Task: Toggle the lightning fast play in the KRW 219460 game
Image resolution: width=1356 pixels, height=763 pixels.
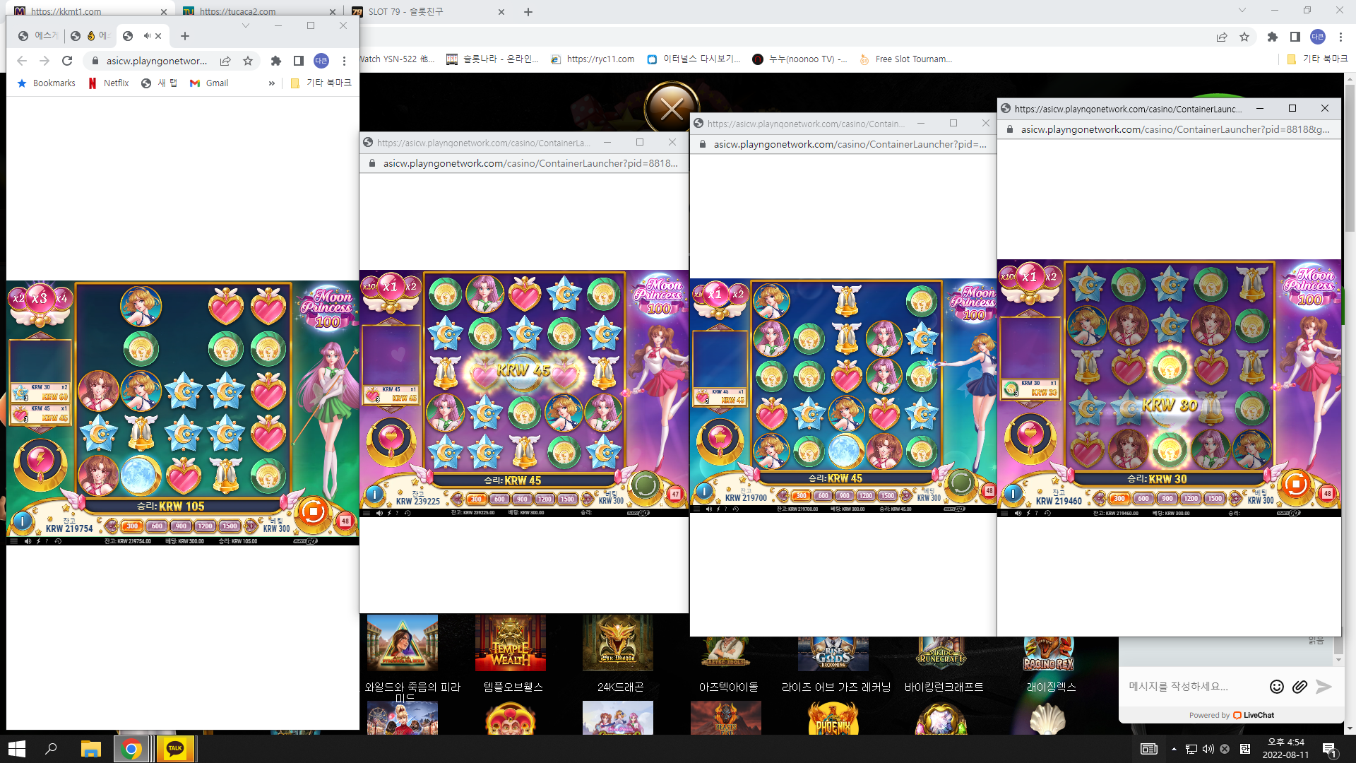Action: (1028, 513)
